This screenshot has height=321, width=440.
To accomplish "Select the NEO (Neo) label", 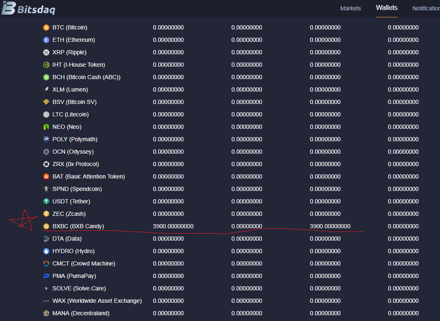I will [67, 127].
